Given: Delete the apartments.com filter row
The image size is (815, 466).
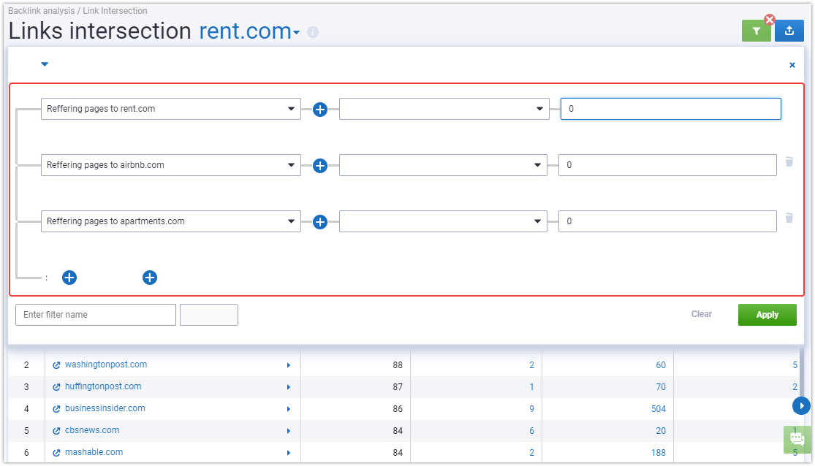Looking at the screenshot, I should pos(789,218).
